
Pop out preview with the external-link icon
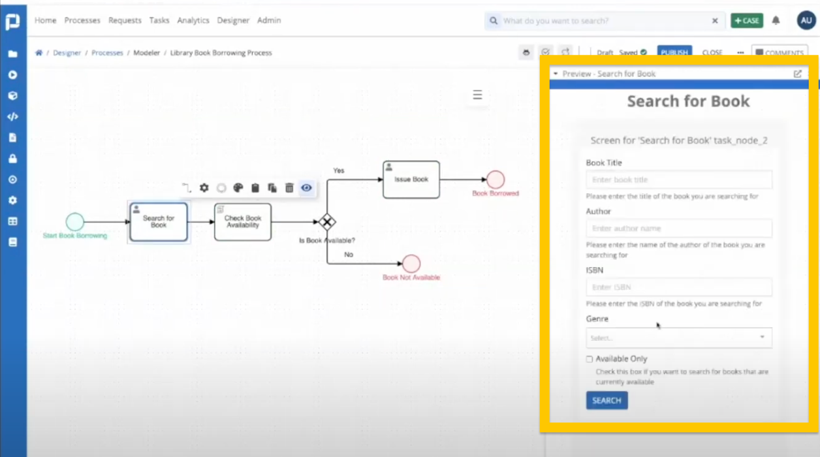pos(797,74)
